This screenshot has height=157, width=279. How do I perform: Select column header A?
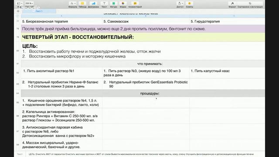click(61, 16)
